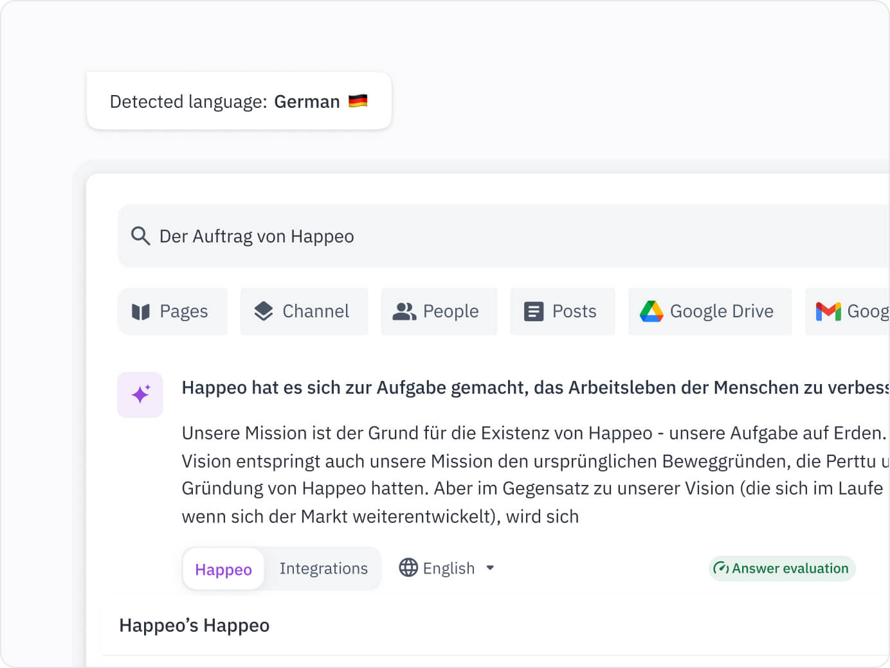Click the Gmail envelope logo
Image resolution: width=890 pixels, height=668 pixels.
[x=828, y=312]
